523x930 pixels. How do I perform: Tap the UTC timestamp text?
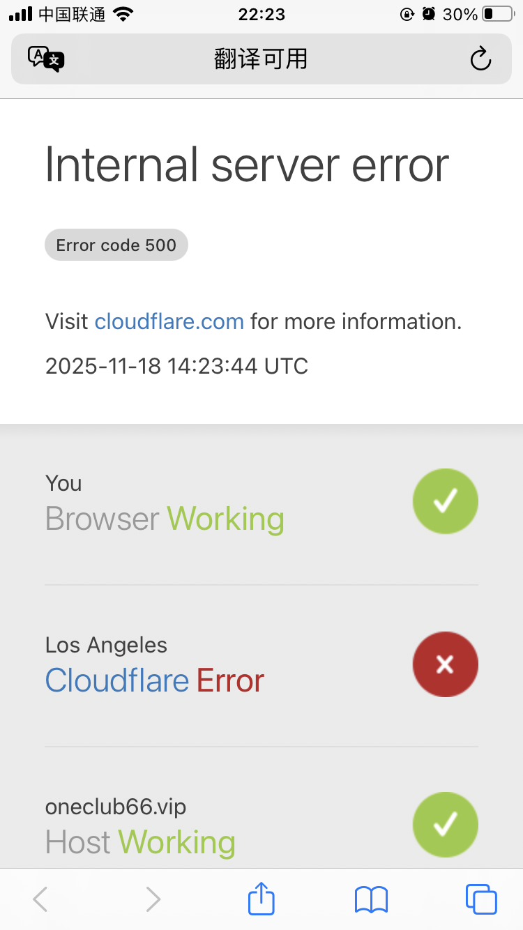[176, 366]
